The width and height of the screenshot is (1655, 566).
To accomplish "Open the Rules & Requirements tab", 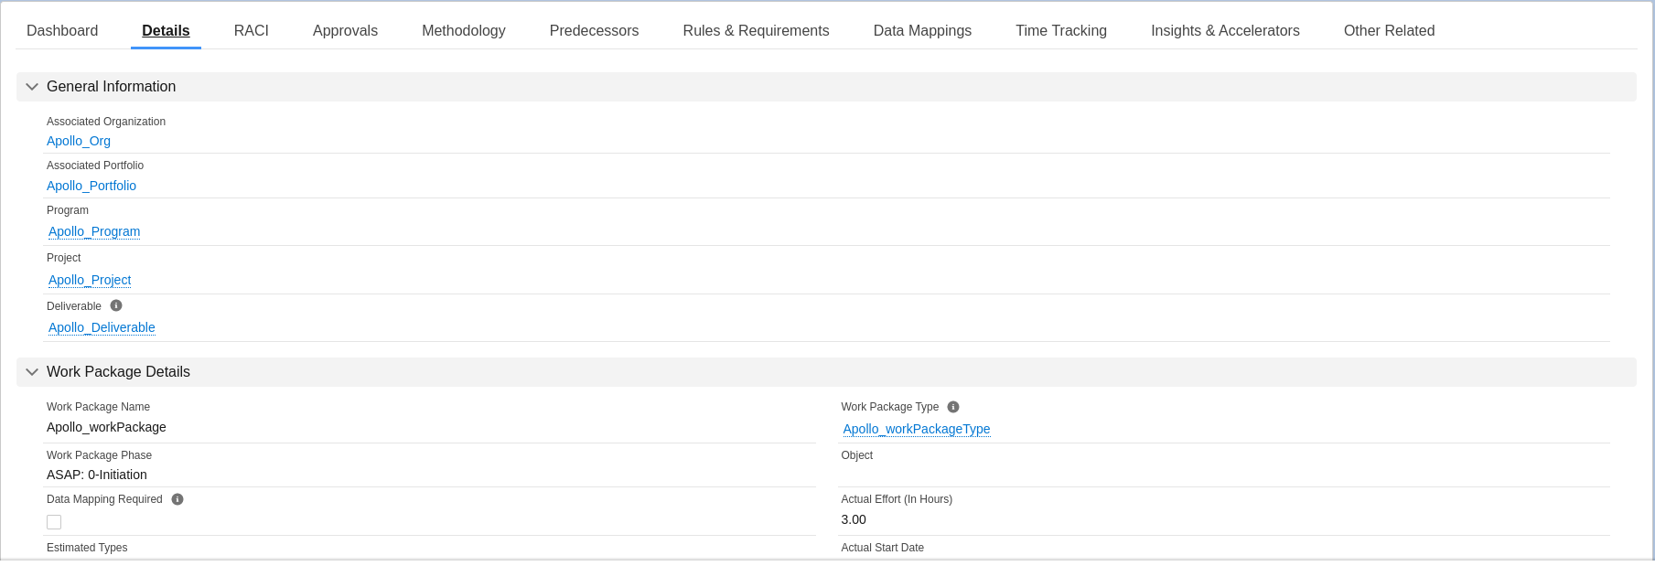I will pos(756,30).
